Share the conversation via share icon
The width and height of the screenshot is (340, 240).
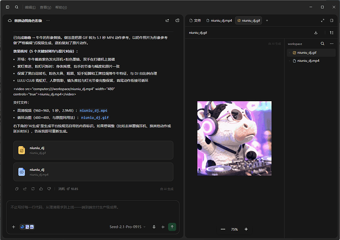167,20
